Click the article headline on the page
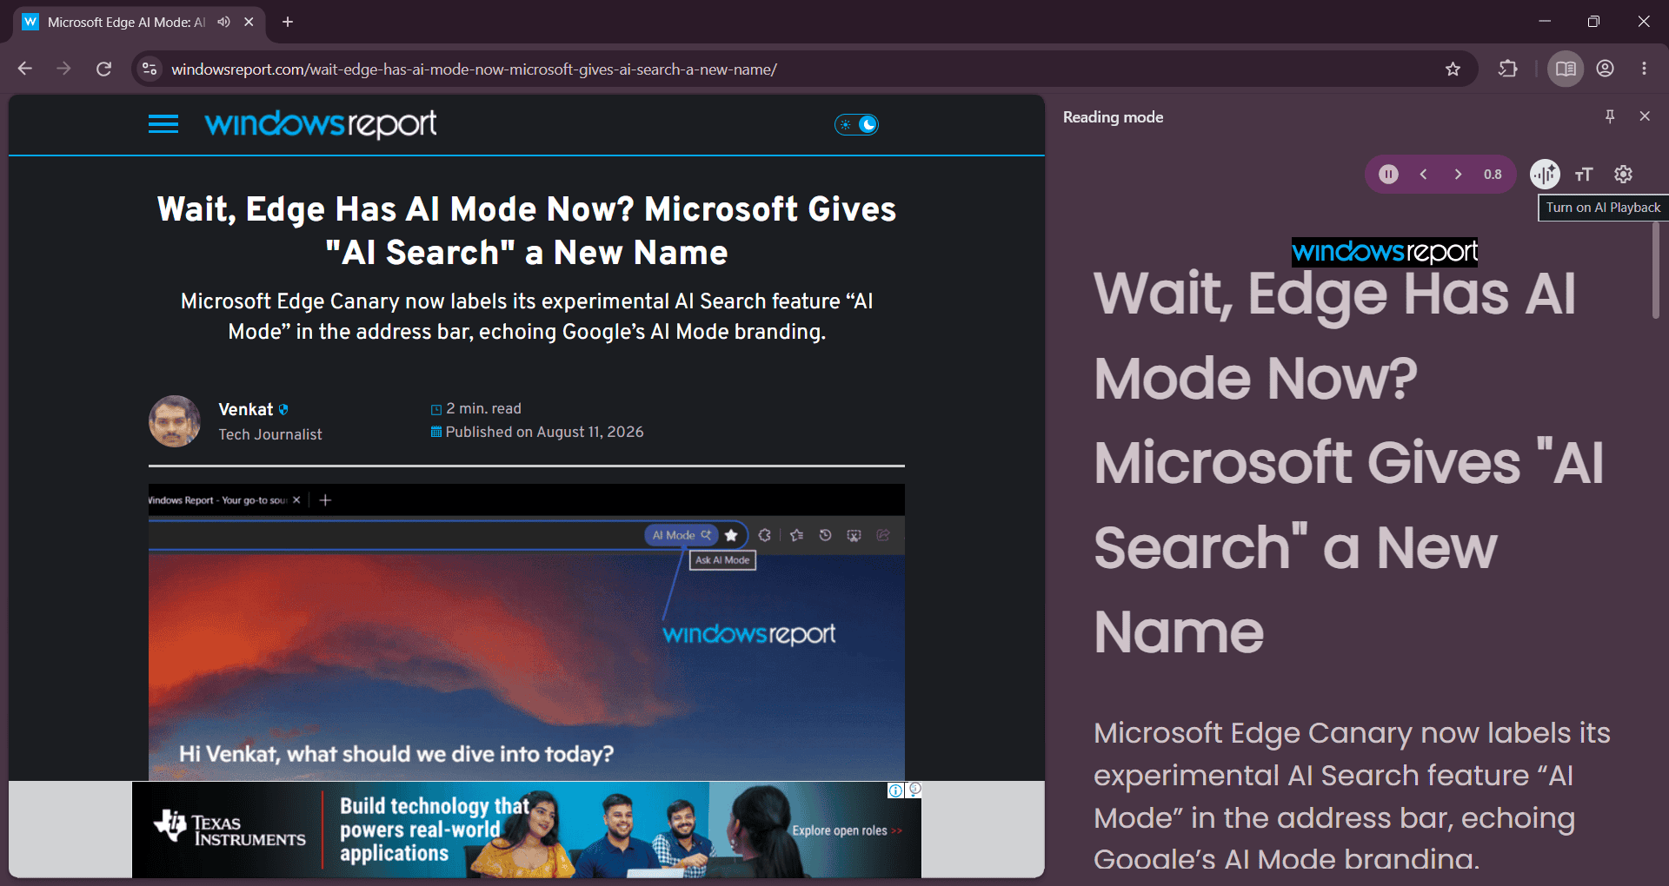Screen dimensions: 1669x886 click(527, 230)
